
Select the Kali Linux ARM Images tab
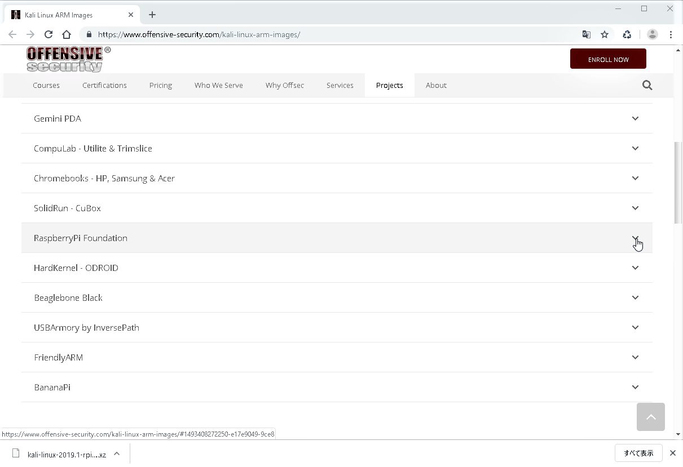72,15
